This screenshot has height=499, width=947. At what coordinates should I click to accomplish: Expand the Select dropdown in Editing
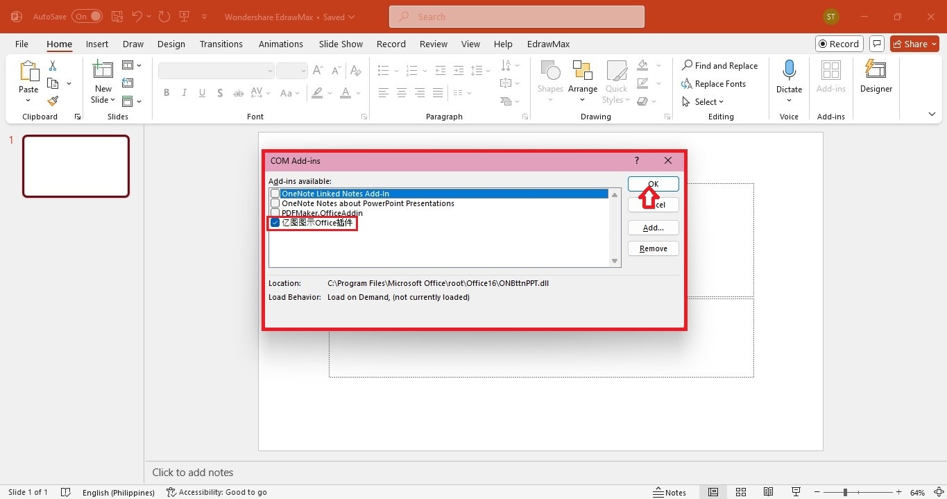[x=703, y=102]
